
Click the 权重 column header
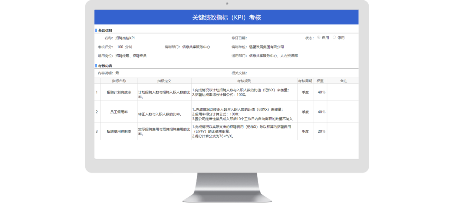pos(320,81)
